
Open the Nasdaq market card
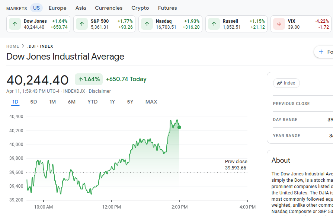(170, 24)
